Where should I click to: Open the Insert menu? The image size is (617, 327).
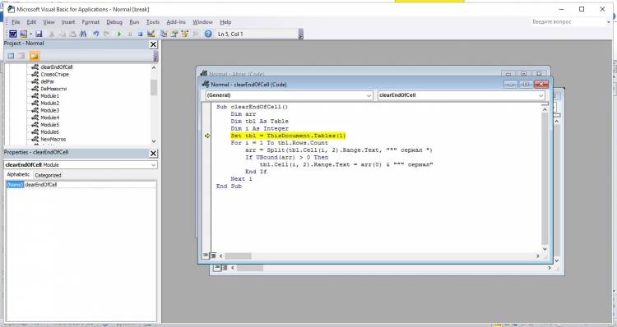[68, 22]
